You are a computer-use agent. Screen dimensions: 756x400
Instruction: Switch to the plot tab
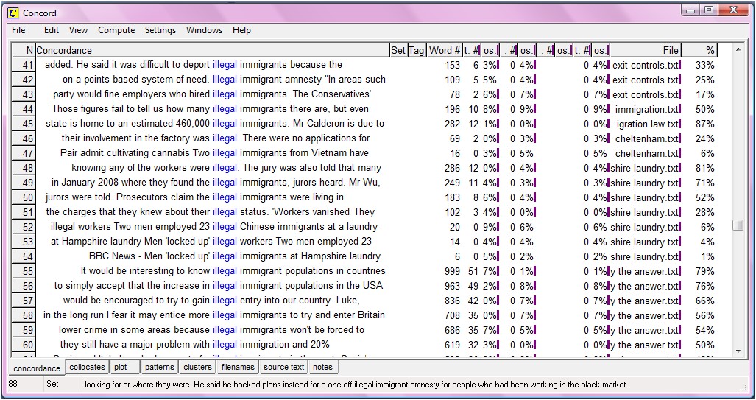(121, 367)
